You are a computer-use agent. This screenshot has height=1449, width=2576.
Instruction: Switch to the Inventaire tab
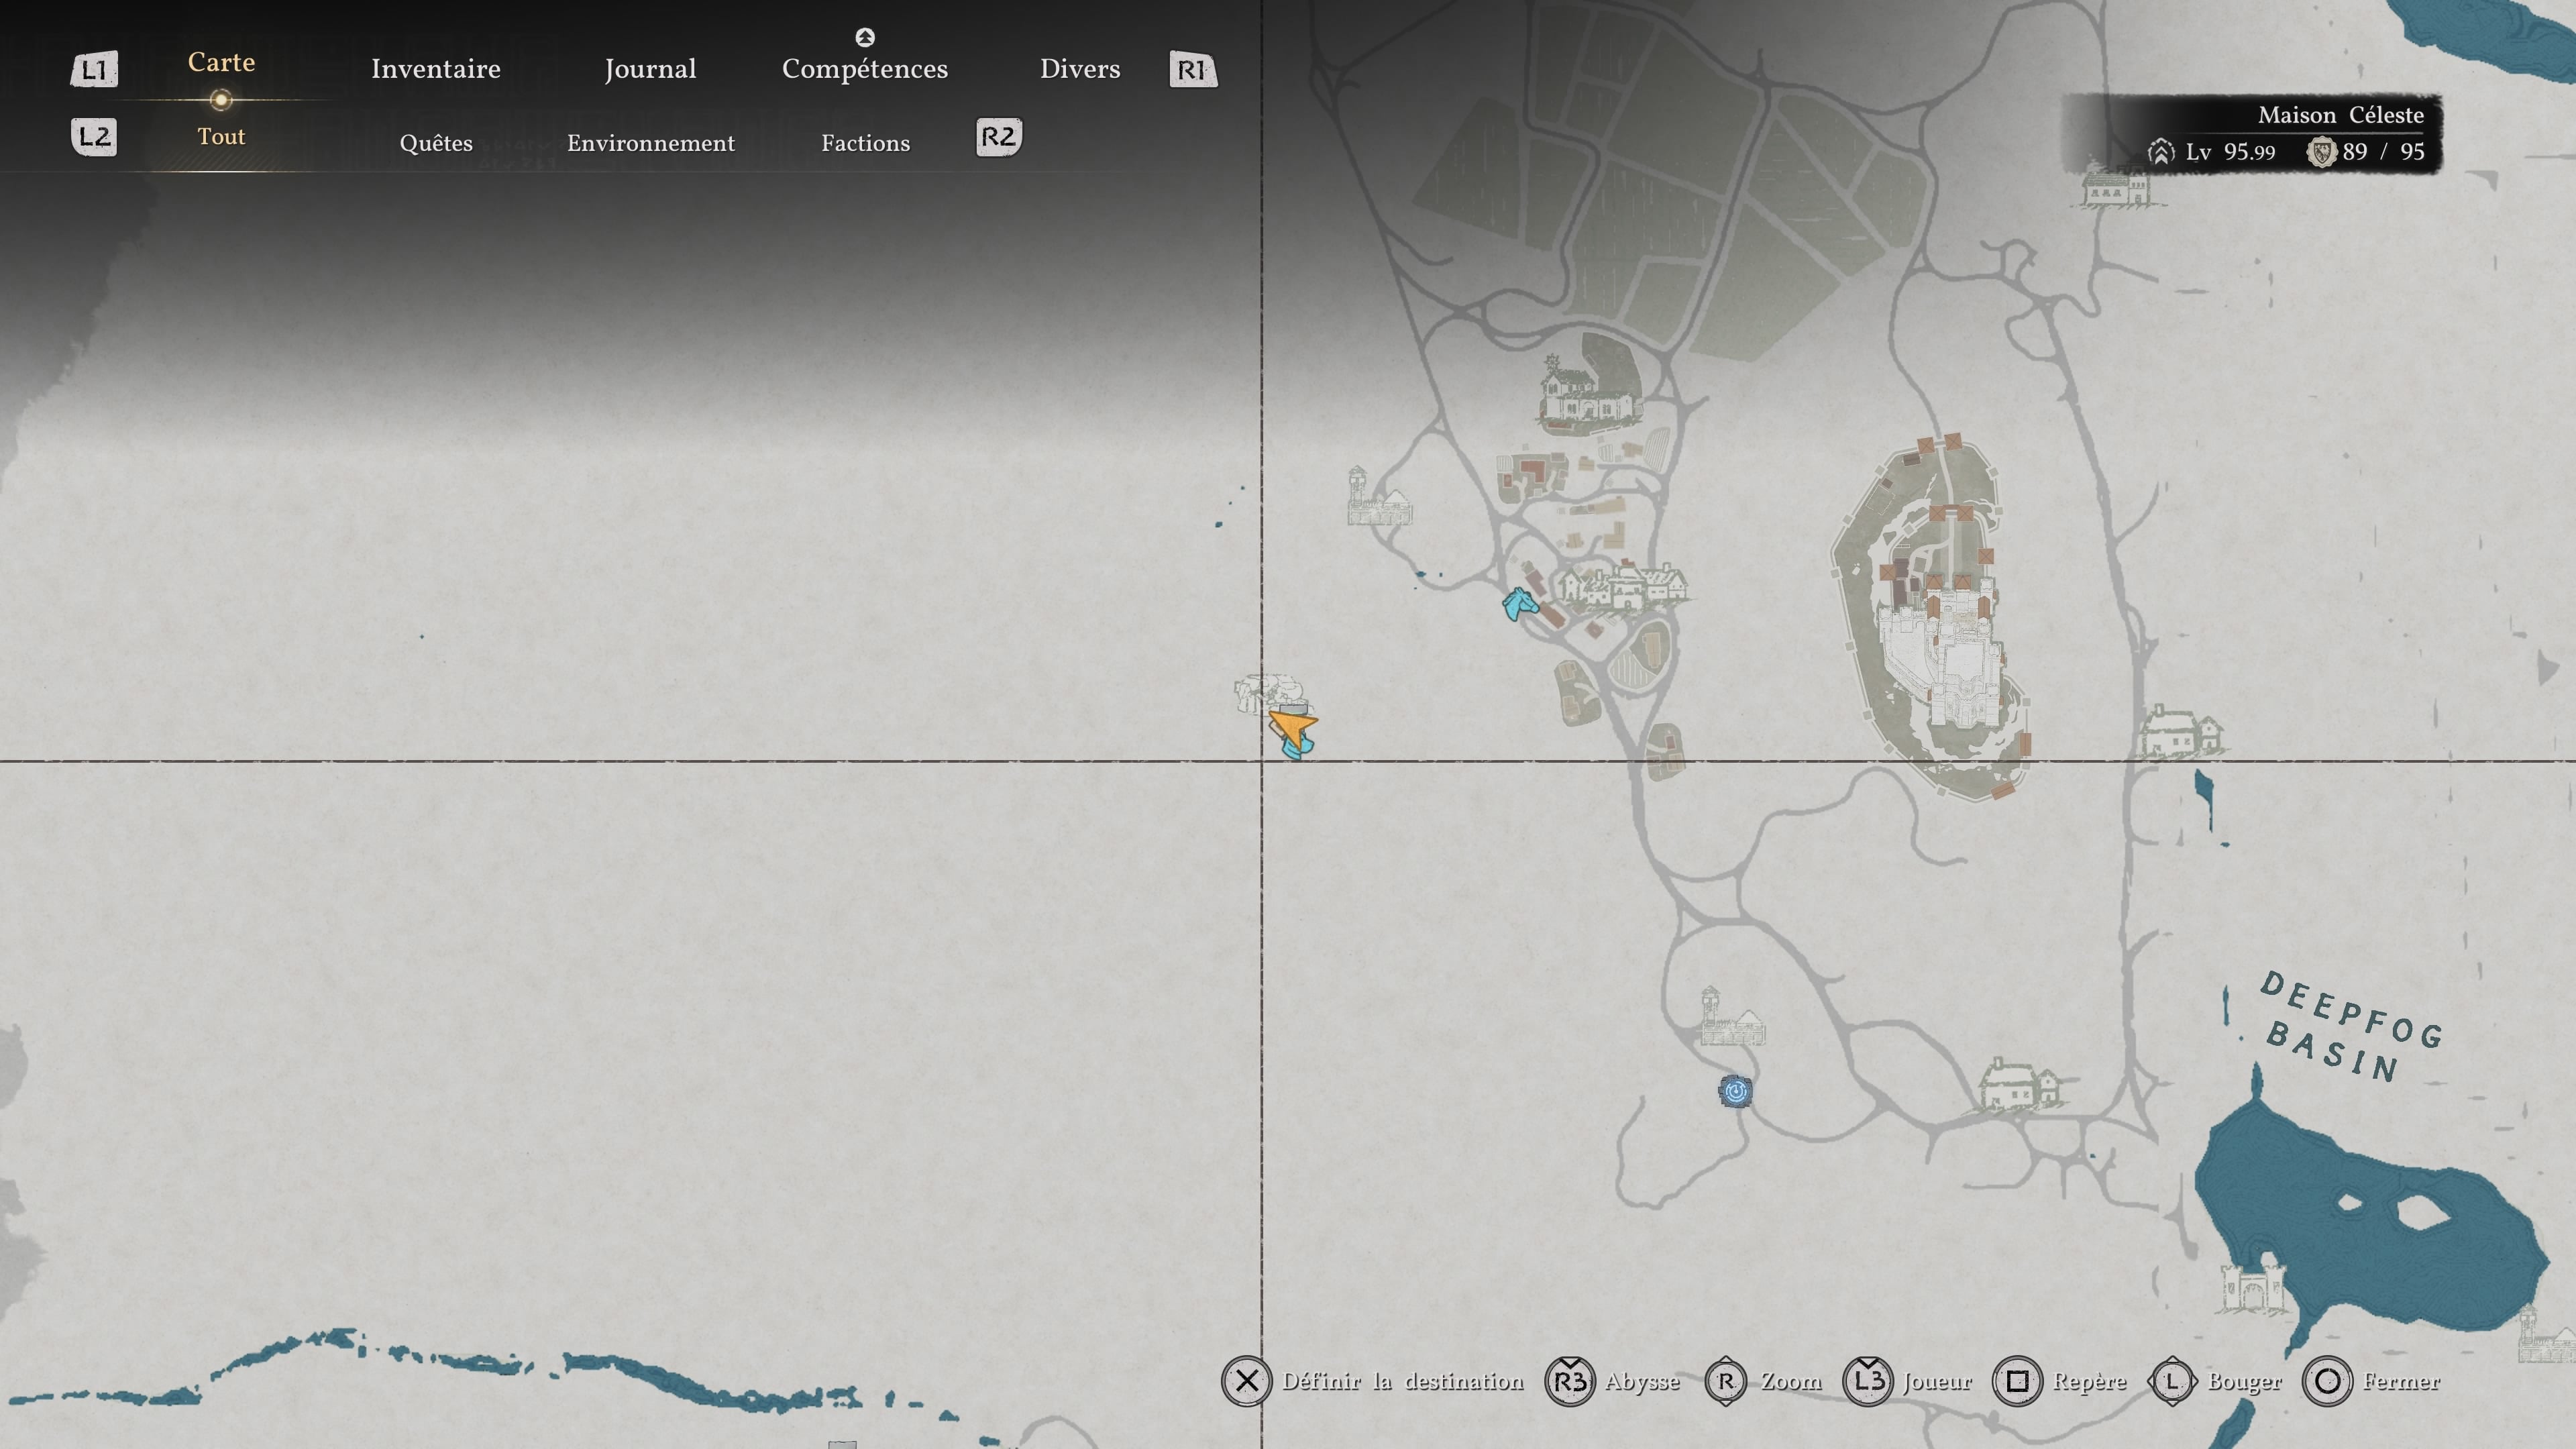436,69
